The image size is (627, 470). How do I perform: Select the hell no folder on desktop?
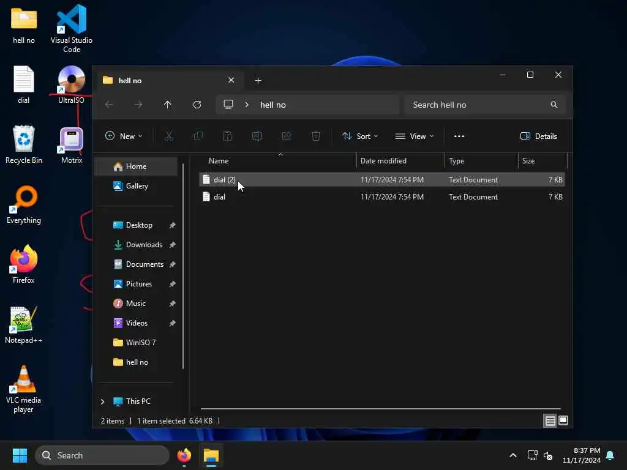coord(24,26)
